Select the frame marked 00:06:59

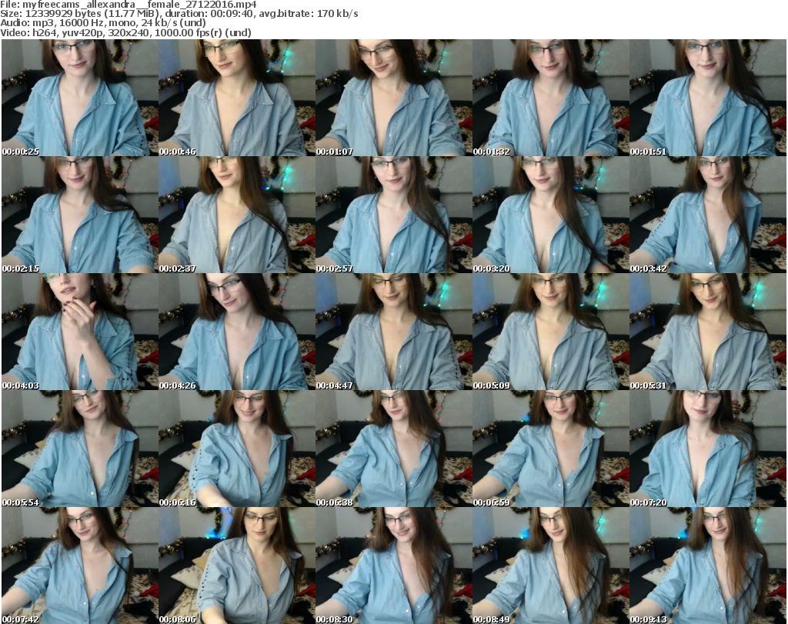point(549,449)
